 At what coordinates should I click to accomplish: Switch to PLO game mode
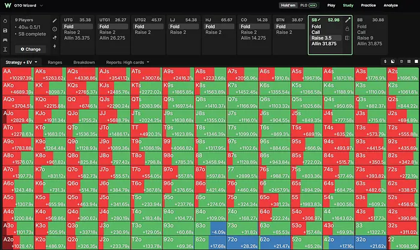click(x=308, y=5)
